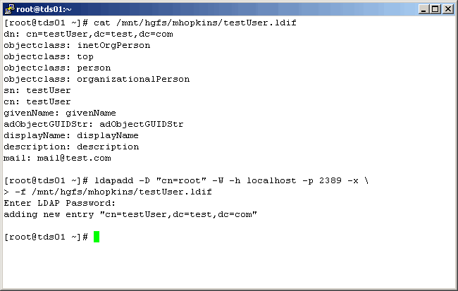Click the adding new entry output line
The height and width of the screenshot is (291, 458).
[x=130, y=214]
